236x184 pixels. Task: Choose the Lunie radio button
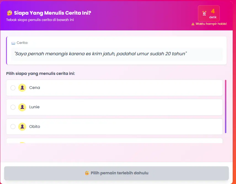tap(13, 107)
